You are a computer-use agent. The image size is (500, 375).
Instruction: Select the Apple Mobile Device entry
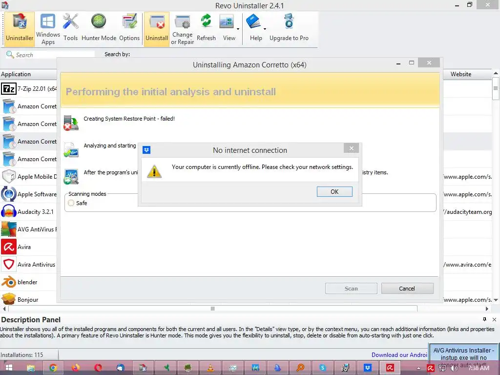coord(28,176)
